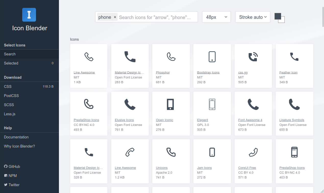Click the Icons section heading
Screen dimensions: 324x193
(x=74, y=39)
